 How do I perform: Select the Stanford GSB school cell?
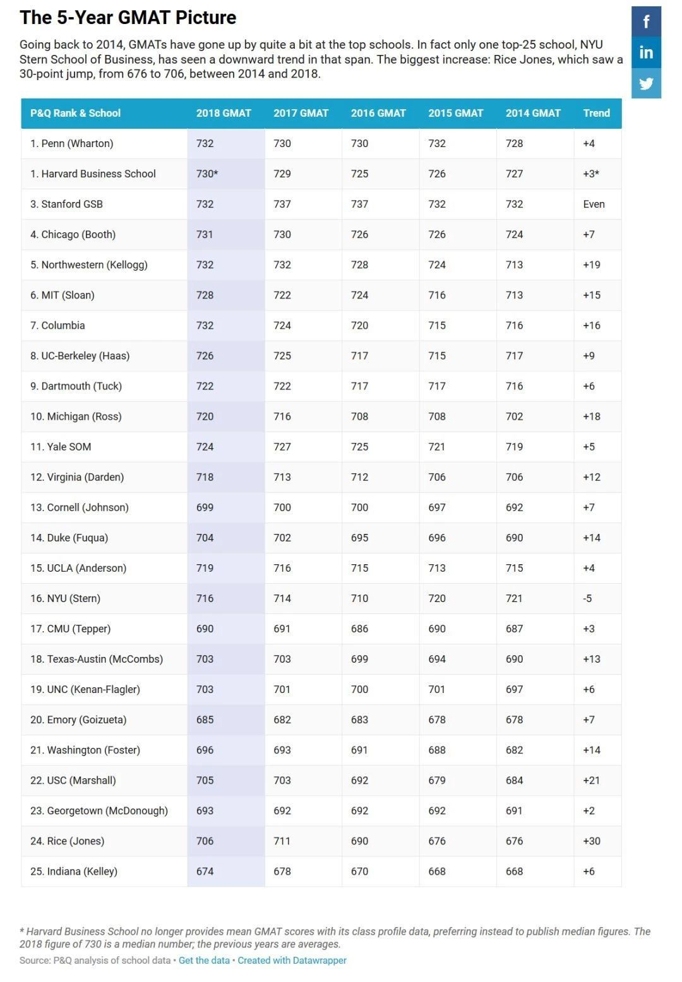coord(66,204)
